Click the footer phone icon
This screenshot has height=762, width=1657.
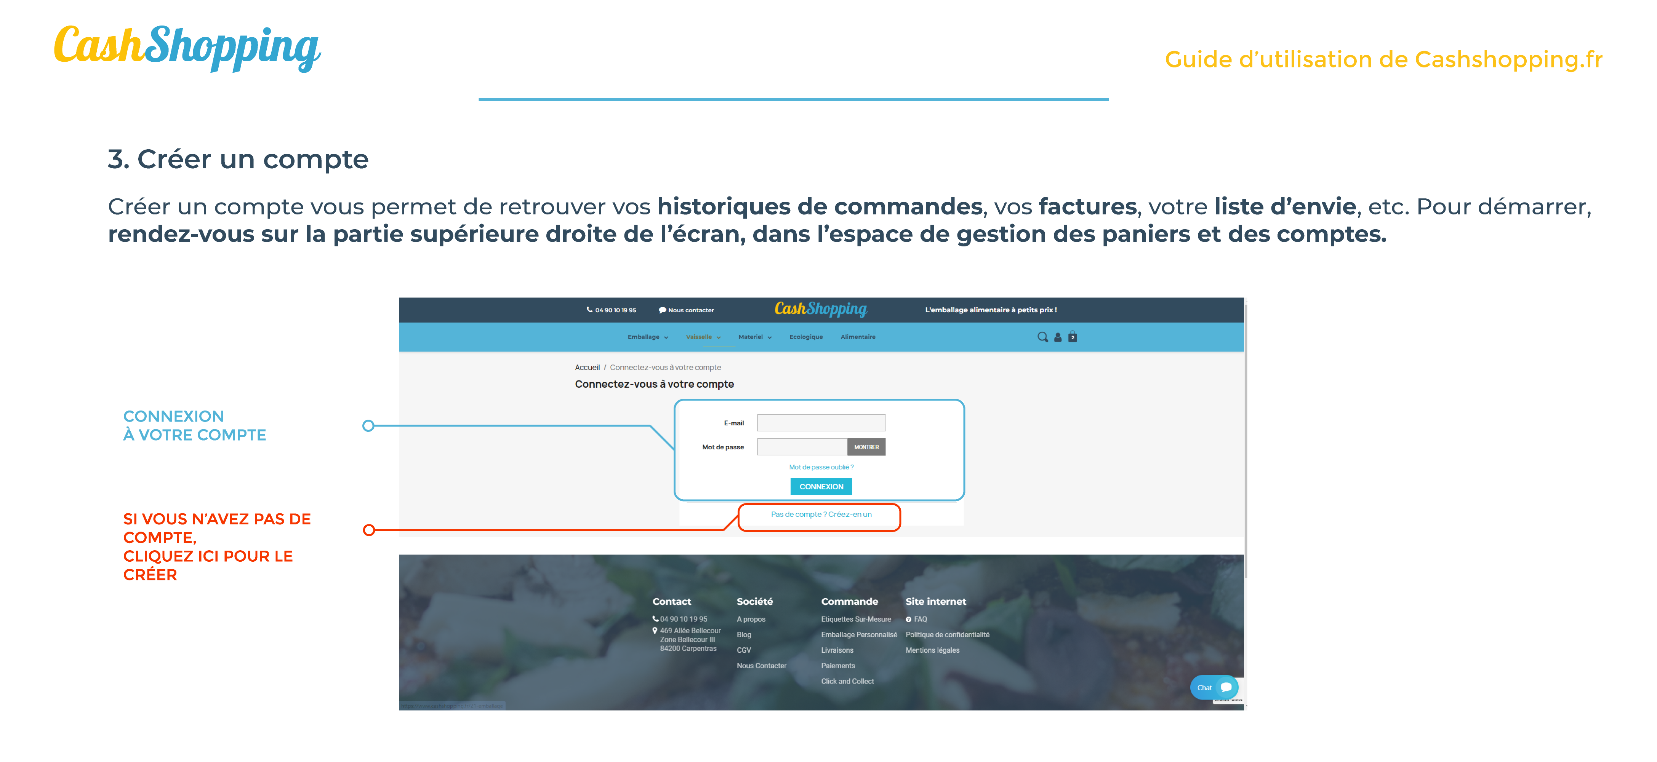coord(655,619)
